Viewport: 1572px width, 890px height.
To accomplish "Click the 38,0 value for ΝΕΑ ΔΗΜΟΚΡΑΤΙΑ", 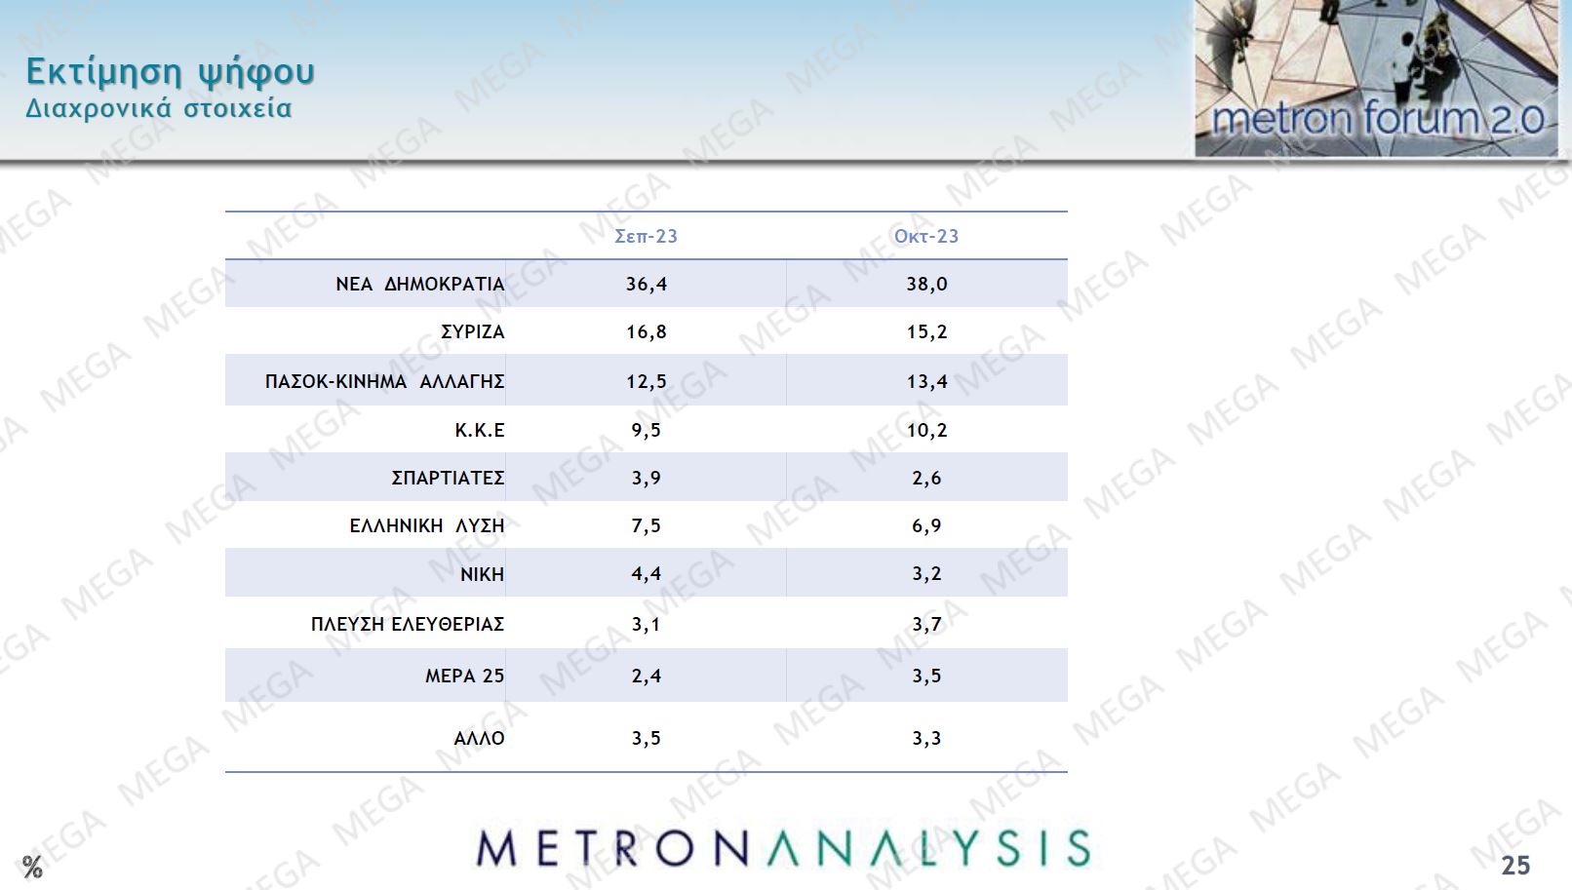I will (926, 284).
